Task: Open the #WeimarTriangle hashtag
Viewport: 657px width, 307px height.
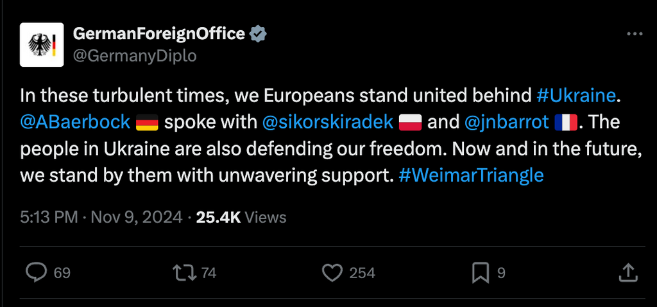Action: click(x=472, y=175)
